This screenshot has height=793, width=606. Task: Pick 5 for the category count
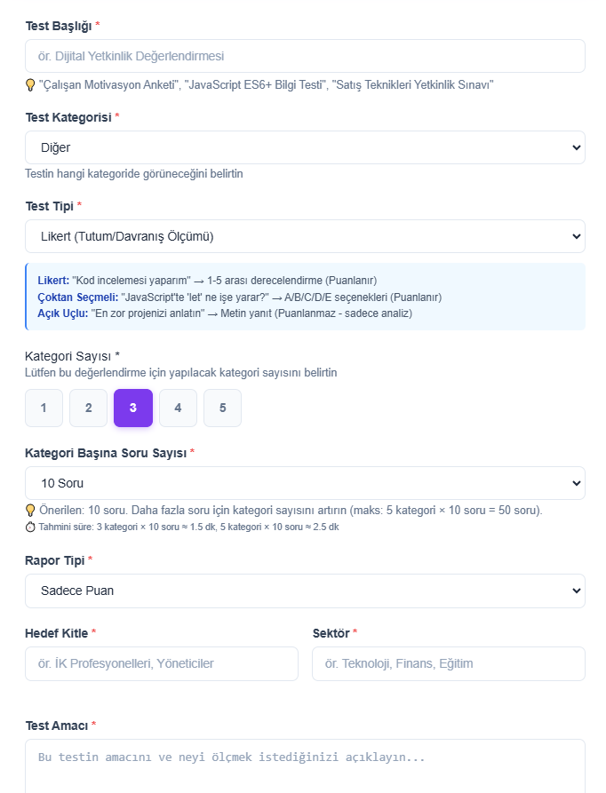click(x=222, y=408)
